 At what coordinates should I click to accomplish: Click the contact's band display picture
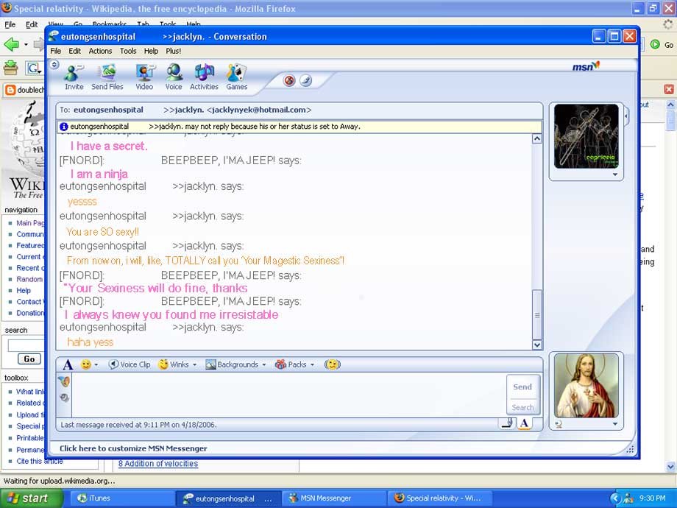pos(586,136)
